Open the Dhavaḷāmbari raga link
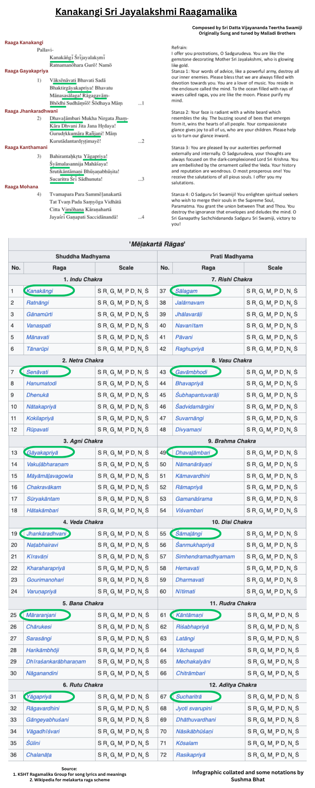315x788 pixels. coord(193,453)
